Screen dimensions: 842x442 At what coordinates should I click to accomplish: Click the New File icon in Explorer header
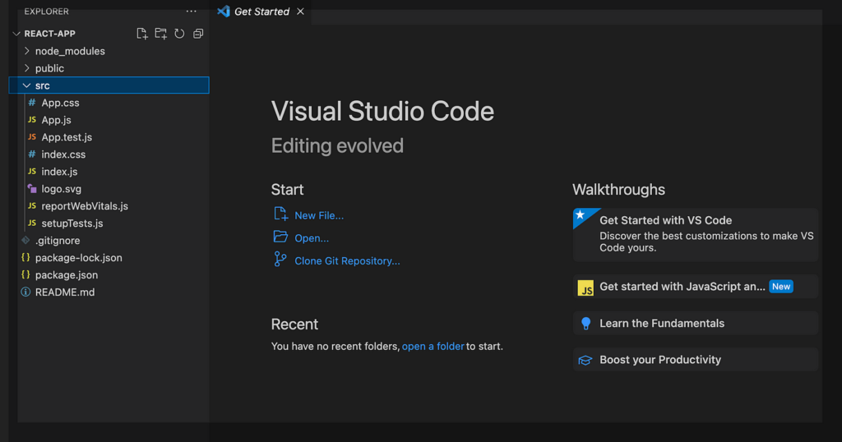pos(142,34)
